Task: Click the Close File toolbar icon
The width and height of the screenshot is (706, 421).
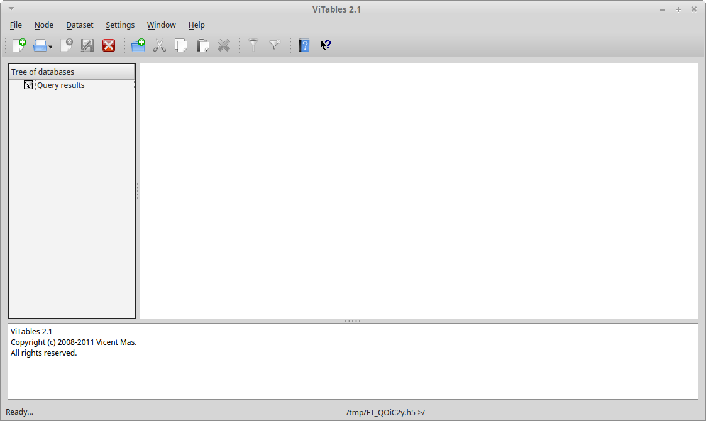Action: [x=67, y=45]
